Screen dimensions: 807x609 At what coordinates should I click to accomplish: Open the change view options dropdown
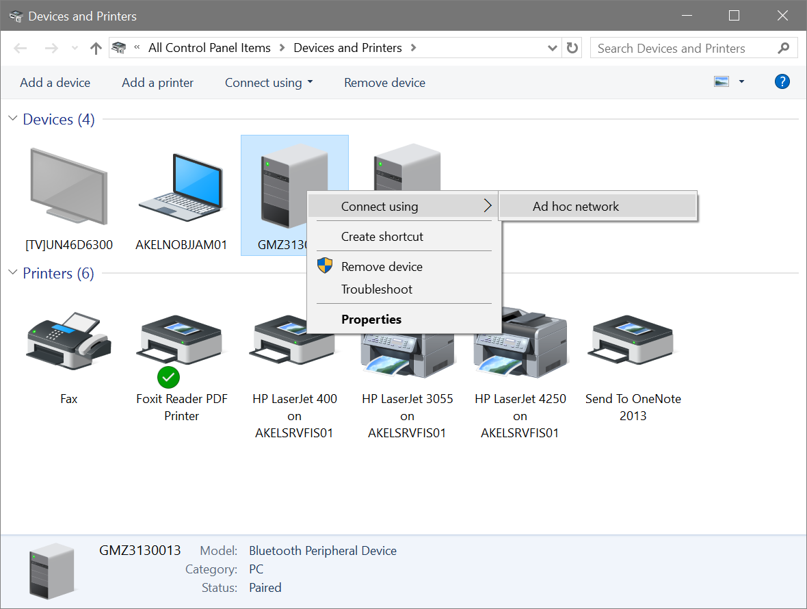coord(728,81)
